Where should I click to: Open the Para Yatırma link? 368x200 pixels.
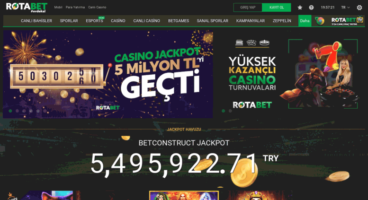tap(75, 7)
